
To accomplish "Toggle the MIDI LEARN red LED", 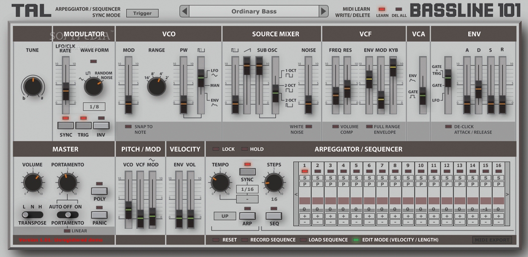I will [x=382, y=9].
